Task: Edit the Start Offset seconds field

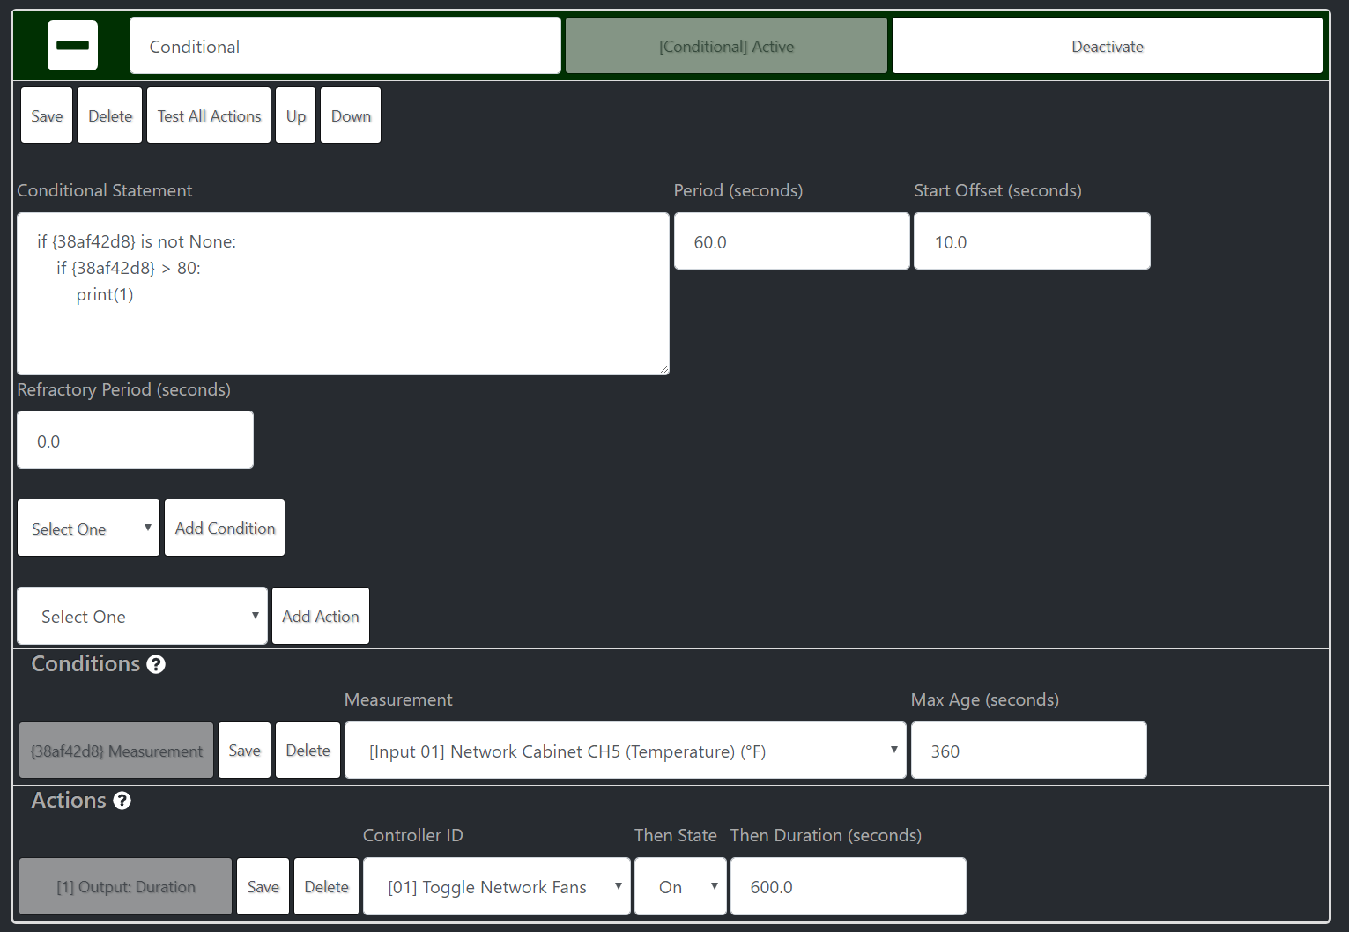Action: point(1032,241)
